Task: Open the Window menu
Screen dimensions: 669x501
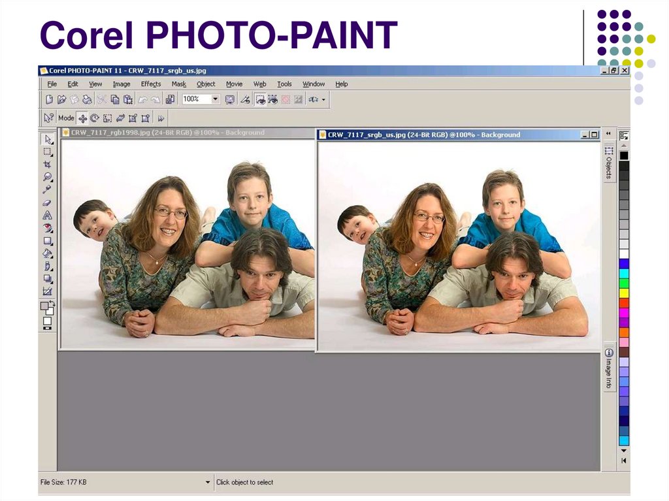Action: [314, 84]
